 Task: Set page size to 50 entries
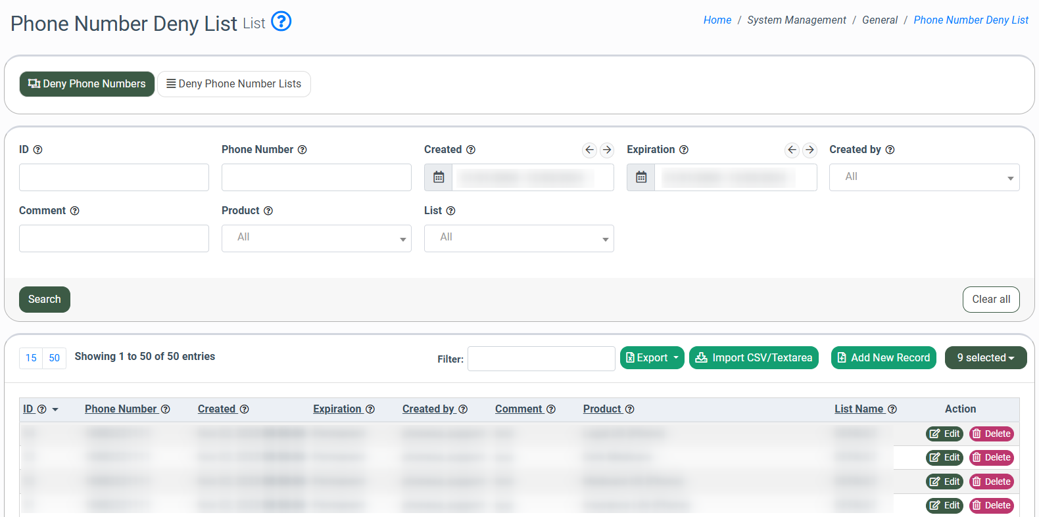click(x=54, y=358)
